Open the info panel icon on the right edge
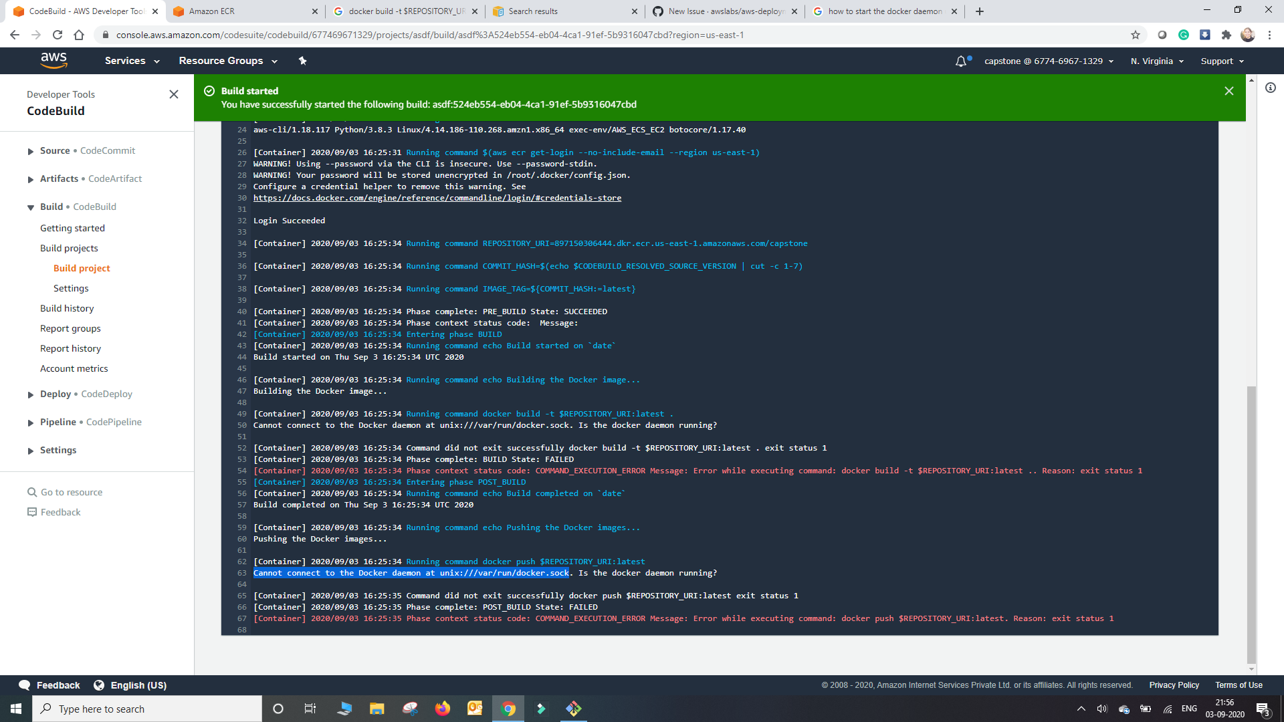 1271,88
